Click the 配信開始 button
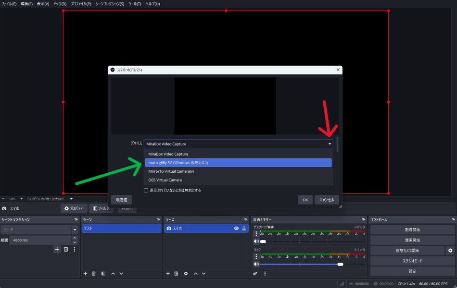 click(412, 230)
